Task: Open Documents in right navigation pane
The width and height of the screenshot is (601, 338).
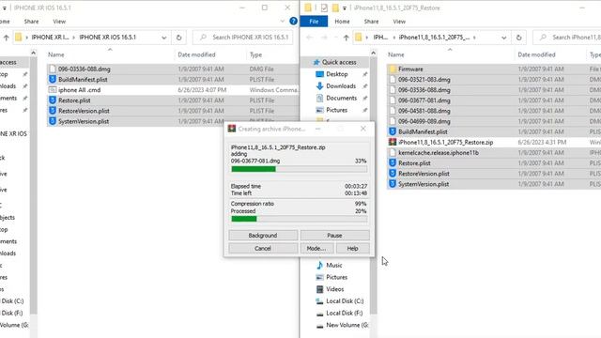Action: 341,98
